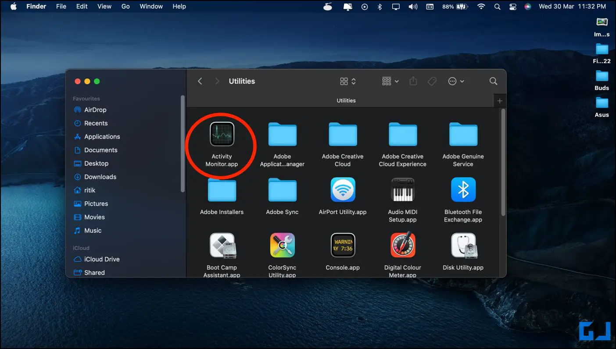Image resolution: width=616 pixels, height=349 pixels.
Task: Select the Adobe Genuine Service folder
Action: tap(463, 135)
